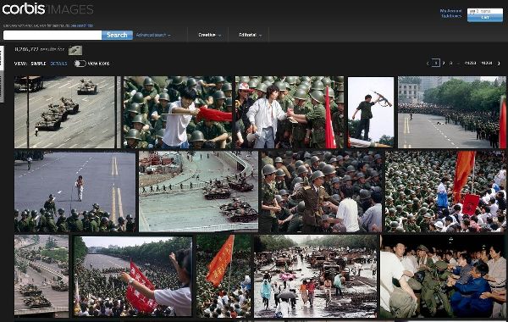Click the blue Search button
508x322 pixels.
(117, 35)
